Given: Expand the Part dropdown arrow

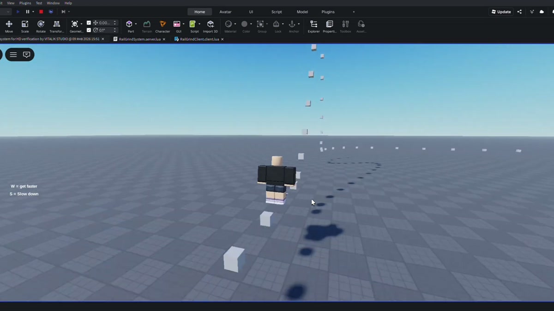Looking at the screenshot, I should click(136, 24).
